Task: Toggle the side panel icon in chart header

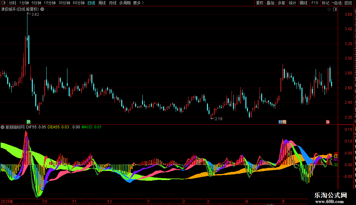Action: 335,9
